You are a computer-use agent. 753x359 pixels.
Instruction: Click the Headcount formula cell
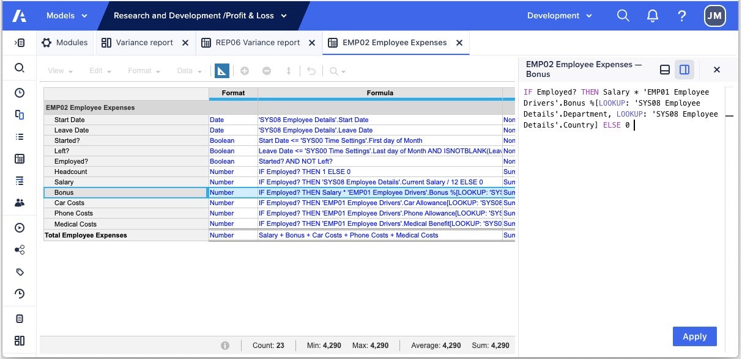pos(380,172)
